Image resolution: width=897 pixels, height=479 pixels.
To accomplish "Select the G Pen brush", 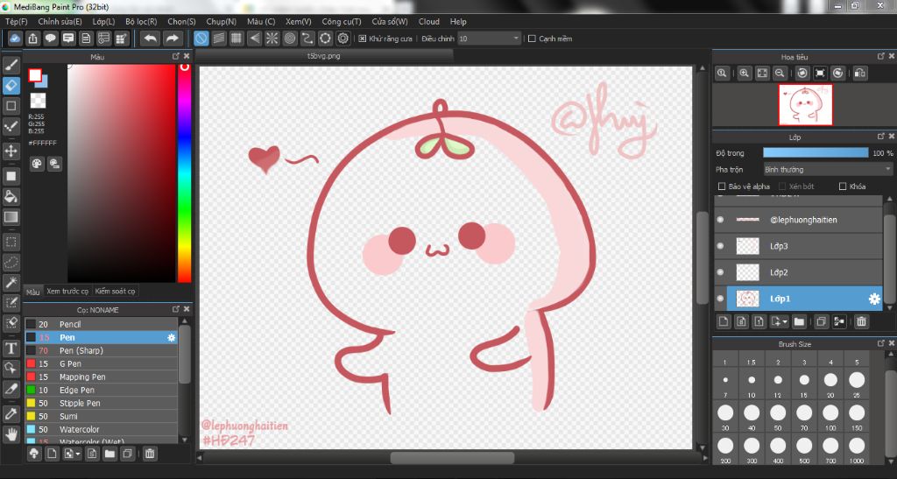I will click(102, 363).
